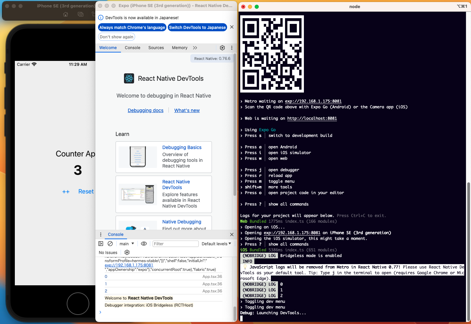Click the clear console icon
The height and width of the screenshot is (324, 471).
pos(110,244)
